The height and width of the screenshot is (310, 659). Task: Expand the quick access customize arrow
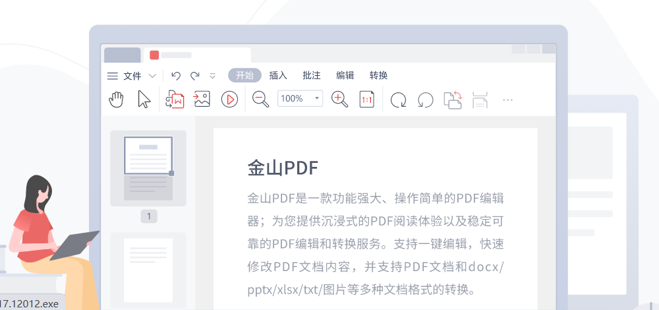(x=213, y=76)
